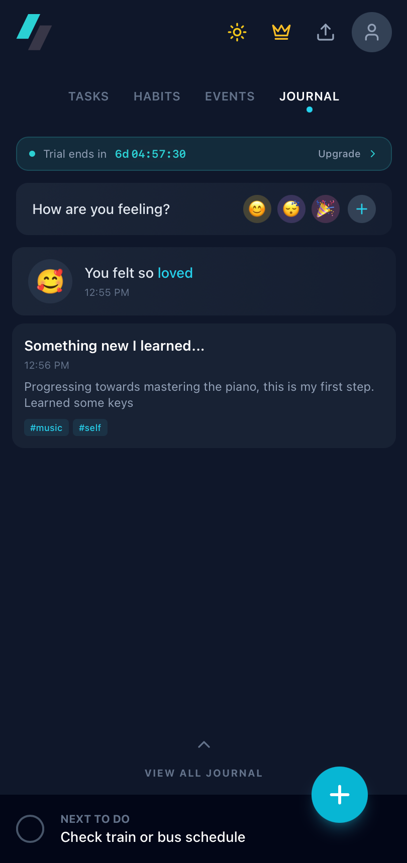Screen dimensions: 407x863
Task: Switch to the TASKS tab
Action: pos(88,96)
